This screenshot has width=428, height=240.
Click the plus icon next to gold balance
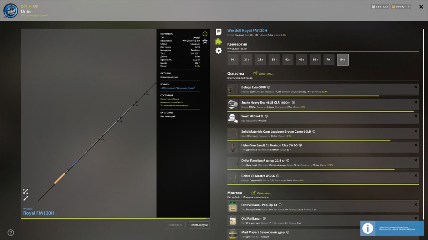[x=409, y=6]
